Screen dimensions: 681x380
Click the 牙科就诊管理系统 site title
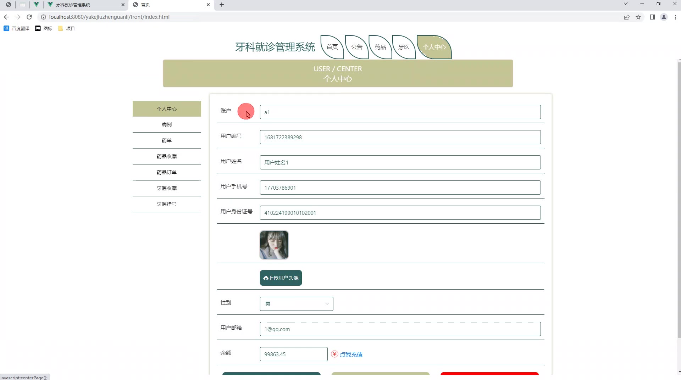click(275, 47)
